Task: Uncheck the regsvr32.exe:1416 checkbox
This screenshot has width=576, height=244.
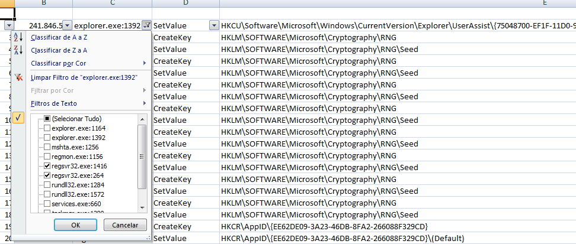Action: pos(47,166)
